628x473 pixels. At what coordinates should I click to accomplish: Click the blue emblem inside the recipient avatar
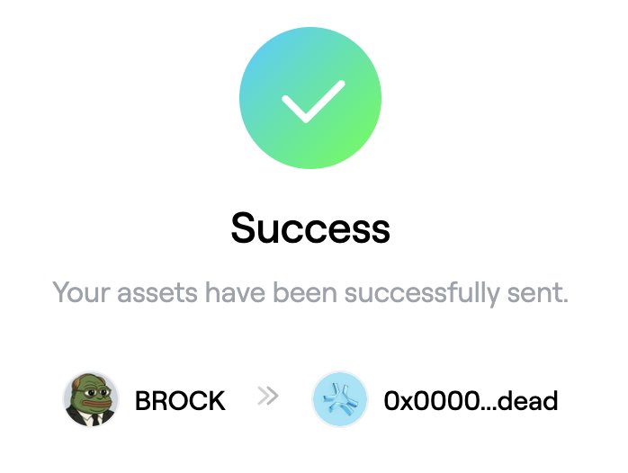point(340,400)
